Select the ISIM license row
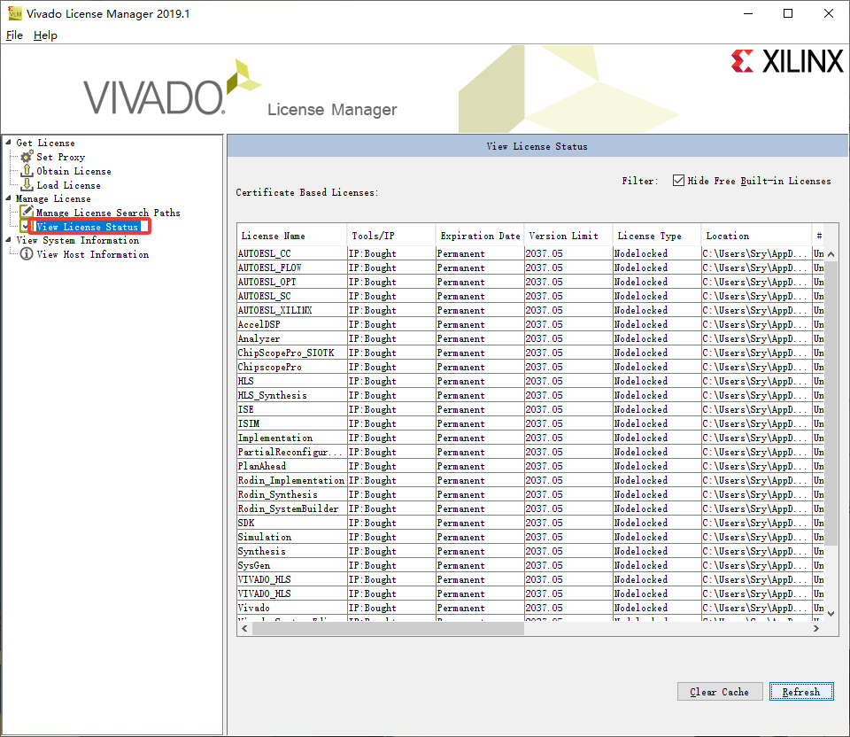This screenshot has height=737, width=850. click(531, 423)
